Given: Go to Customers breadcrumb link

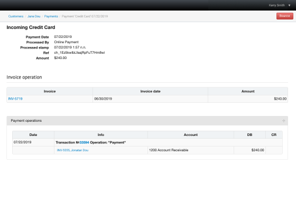Looking at the screenshot, I should pyautogui.click(x=16, y=16).
